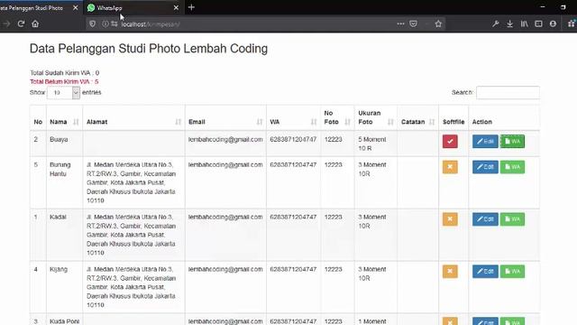The image size is (577, 325).
Task: Close the WhatsApp tab
Action: (176, 8)
